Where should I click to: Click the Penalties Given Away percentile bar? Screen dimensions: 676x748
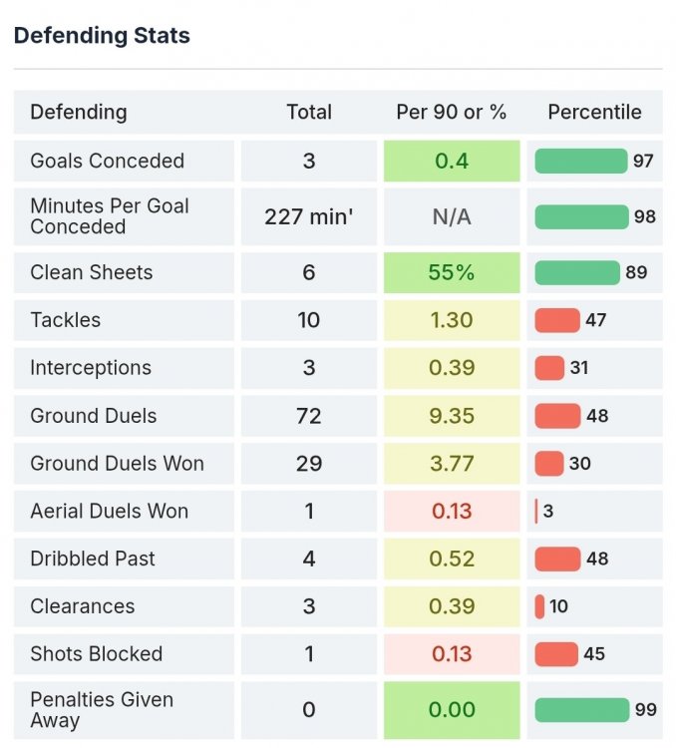(582, 710)
